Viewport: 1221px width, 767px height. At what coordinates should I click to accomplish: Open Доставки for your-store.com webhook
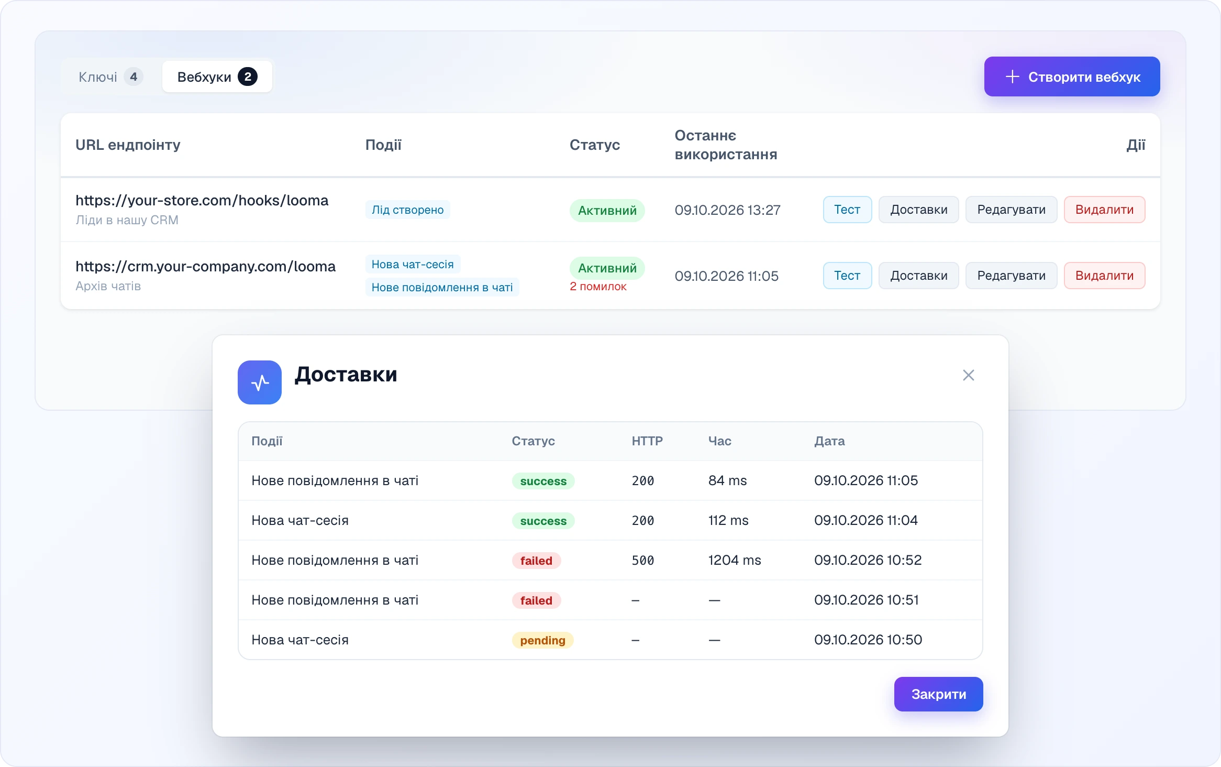click(x=918, y=210)
